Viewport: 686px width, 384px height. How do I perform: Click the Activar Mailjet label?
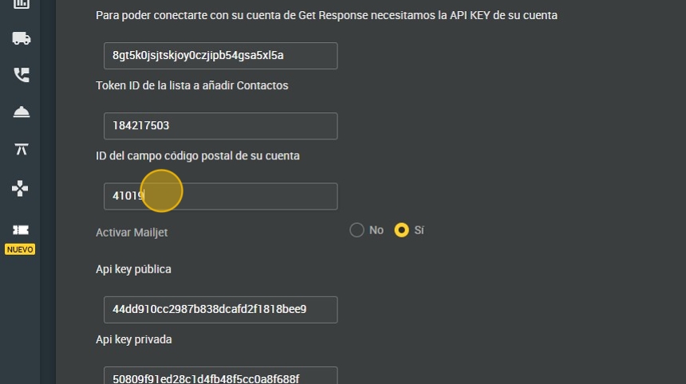pos(132,233)
